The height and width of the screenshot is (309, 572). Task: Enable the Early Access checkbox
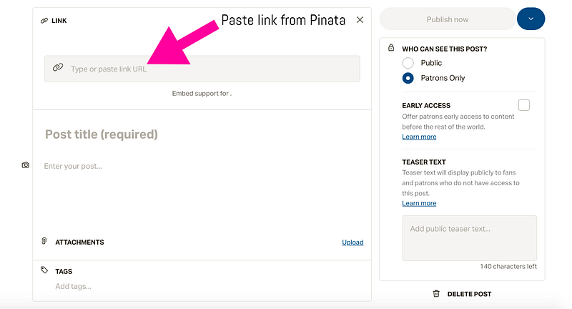click(x=524, y=105)
